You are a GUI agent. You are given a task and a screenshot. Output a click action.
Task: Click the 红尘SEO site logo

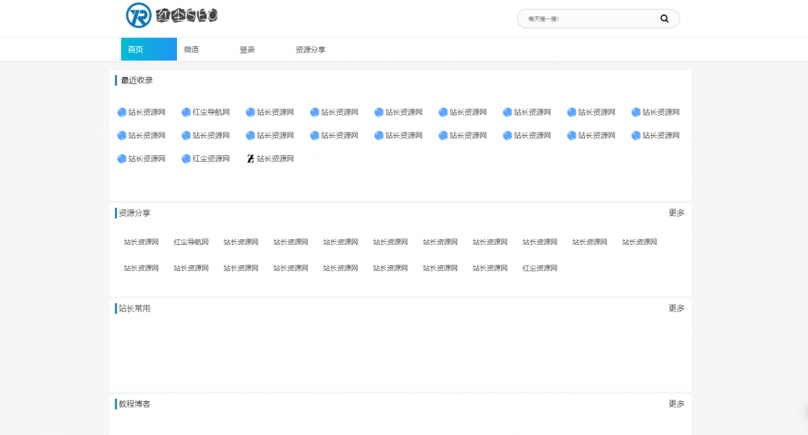click(171, 15)
